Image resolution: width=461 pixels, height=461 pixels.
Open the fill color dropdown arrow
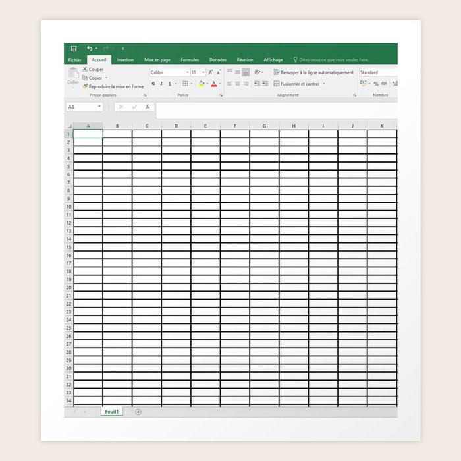pyautogui.click(x=207, y=84)
